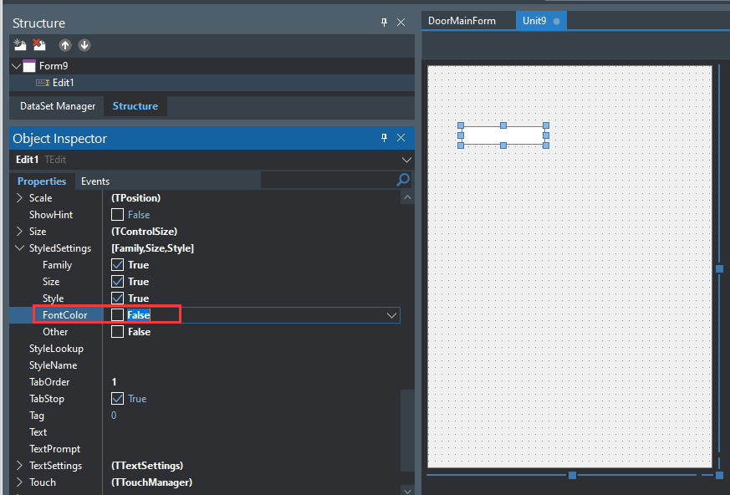Viewport: 730px width, 495px height.
Task: Click the (TTextSettings) value
Action: click(x=147, y=466)
